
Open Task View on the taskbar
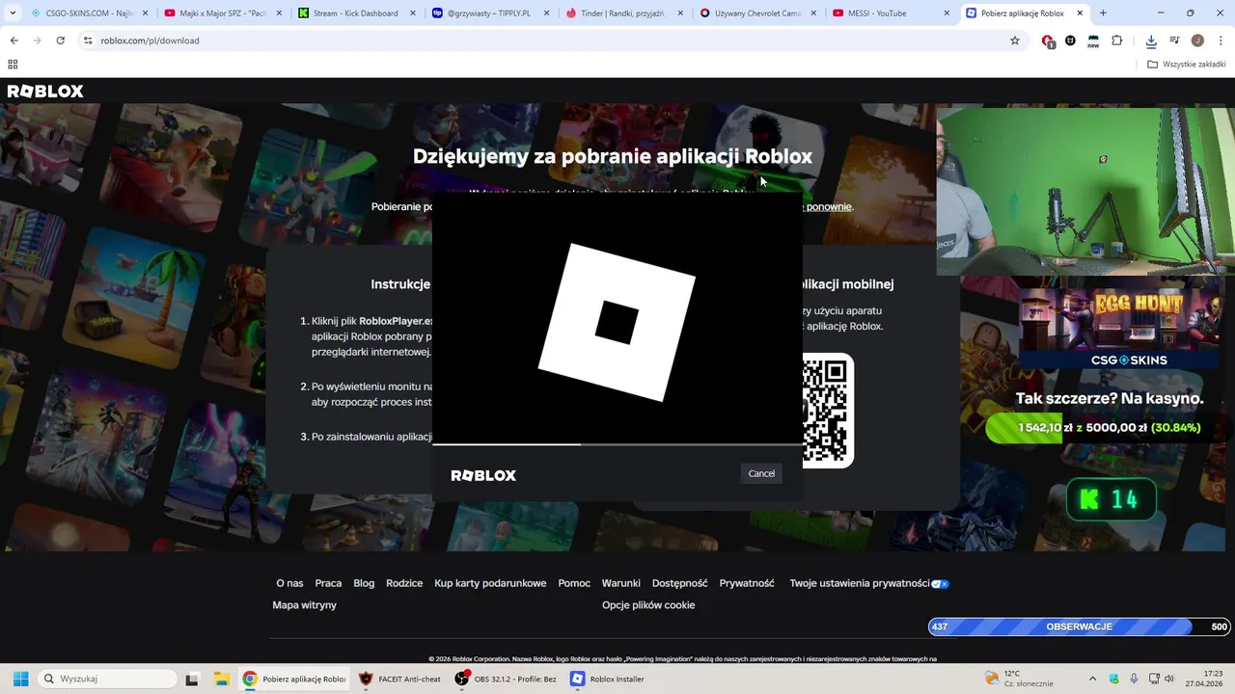[192, 679]
